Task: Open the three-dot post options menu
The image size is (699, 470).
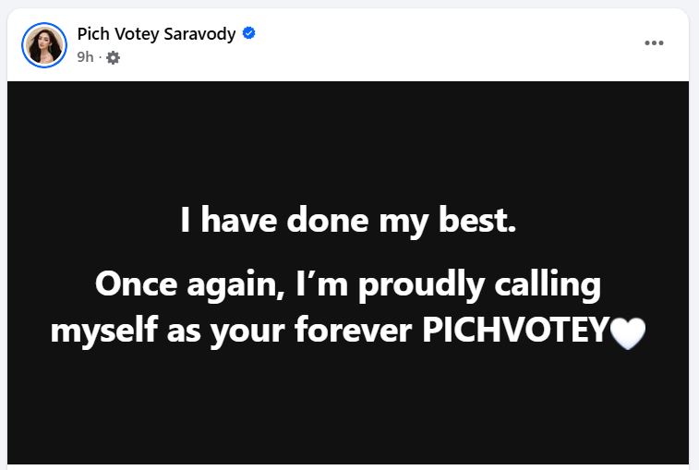Action: click(654, 42)
